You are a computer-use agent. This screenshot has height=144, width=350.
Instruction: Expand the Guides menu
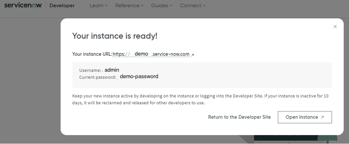pos(162,6)
